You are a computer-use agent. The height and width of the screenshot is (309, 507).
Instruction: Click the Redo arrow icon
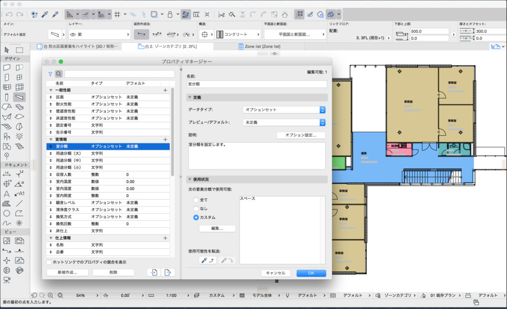[x=20, y=14]
